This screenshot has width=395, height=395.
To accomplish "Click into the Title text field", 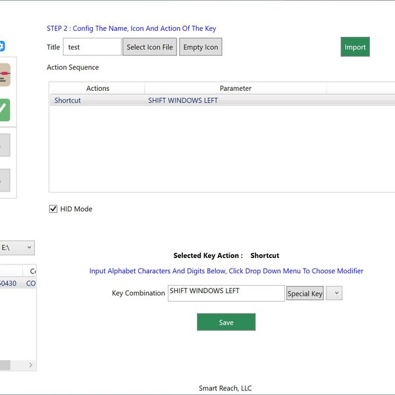I will (92, 47).
